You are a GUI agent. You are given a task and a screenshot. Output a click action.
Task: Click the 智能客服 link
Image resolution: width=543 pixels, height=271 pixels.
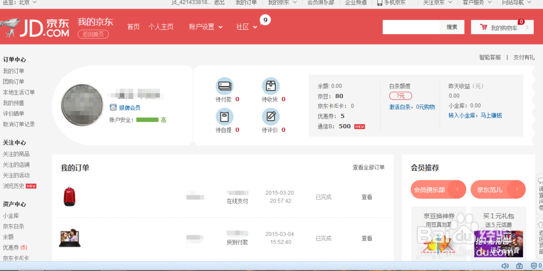point(490,57)
